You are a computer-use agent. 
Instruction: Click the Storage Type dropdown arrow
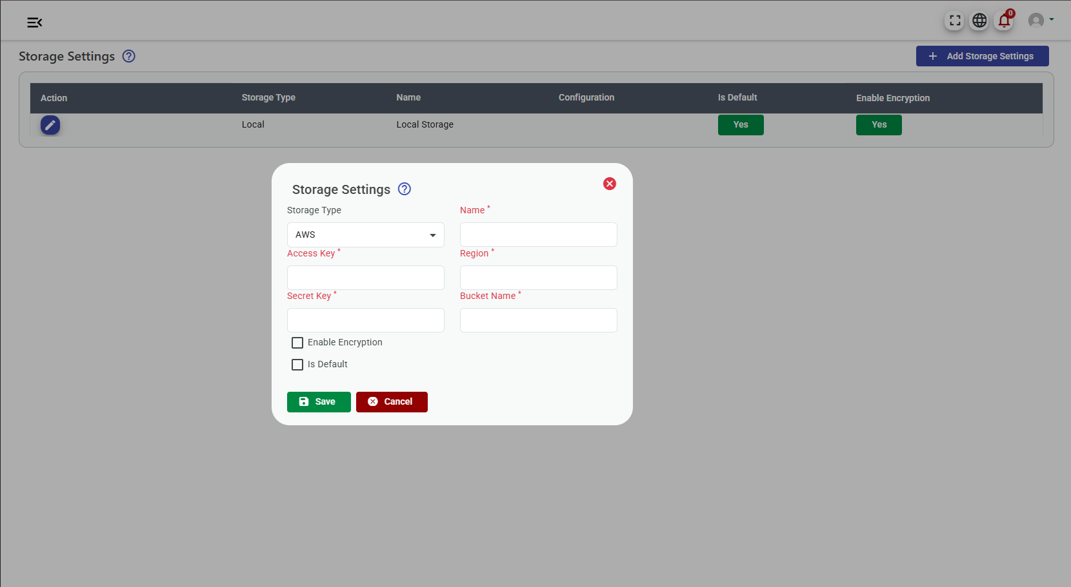[x=432, y=235]
